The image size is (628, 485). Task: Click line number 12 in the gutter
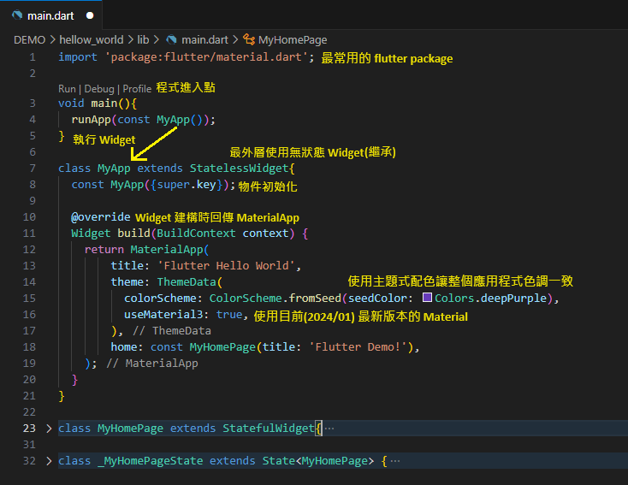[31, 249]
